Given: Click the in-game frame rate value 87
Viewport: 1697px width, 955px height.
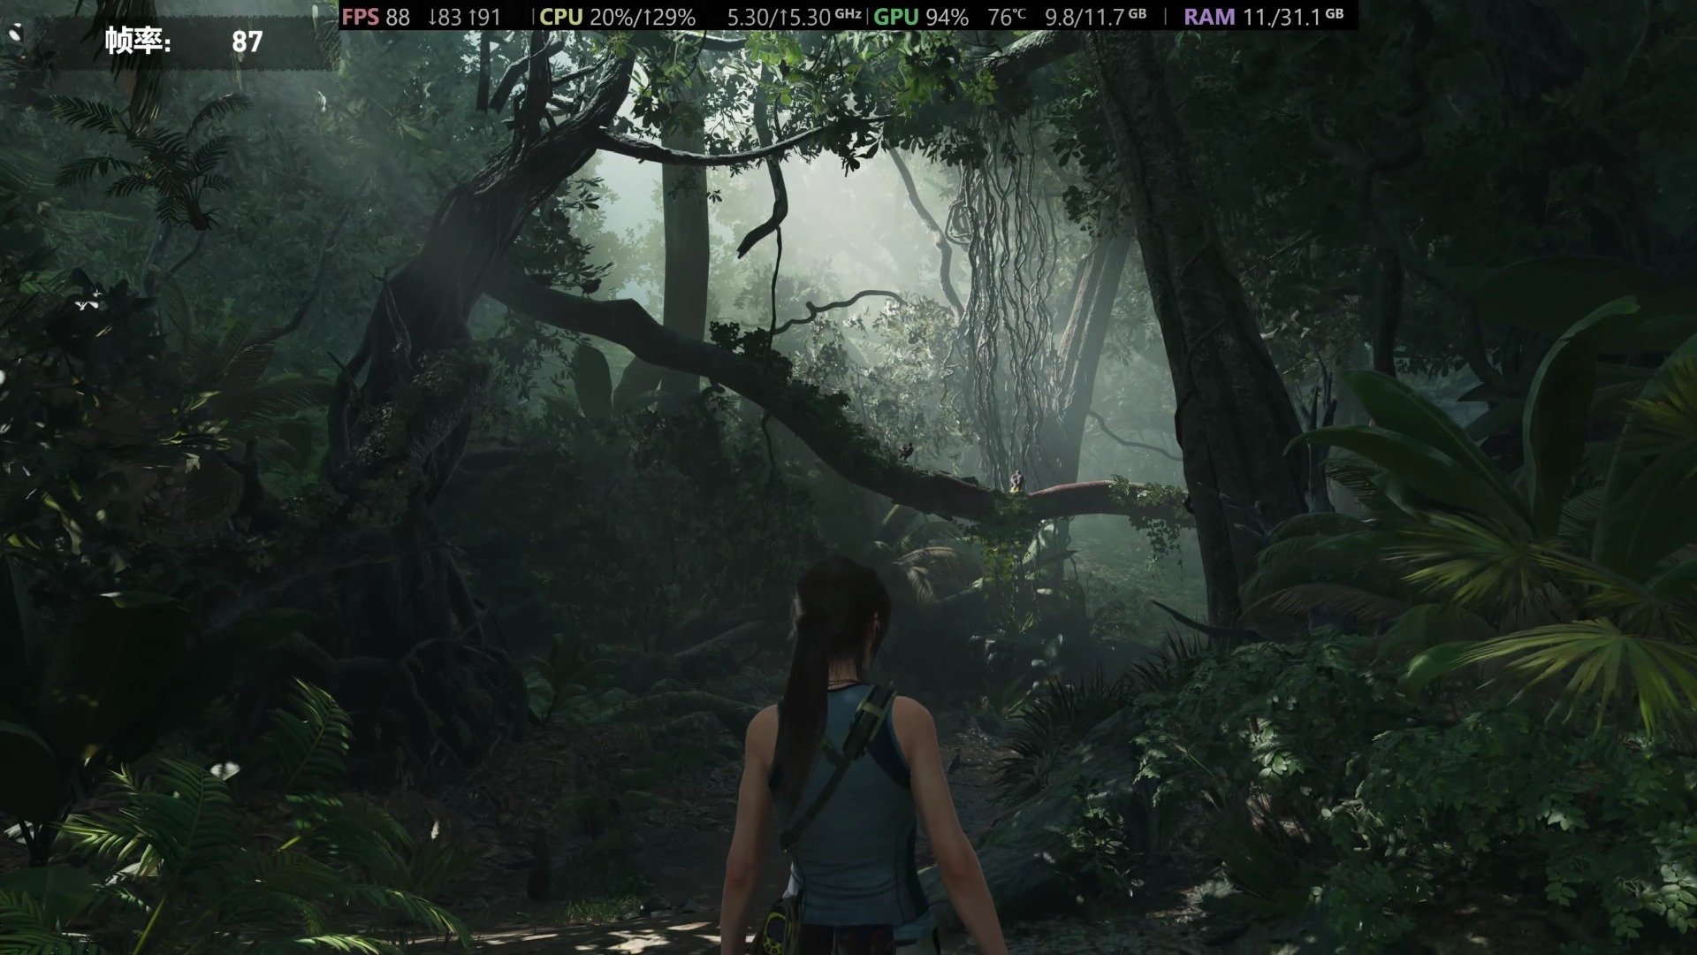Looking at the screenshot, I should click(x=247, y=42).
